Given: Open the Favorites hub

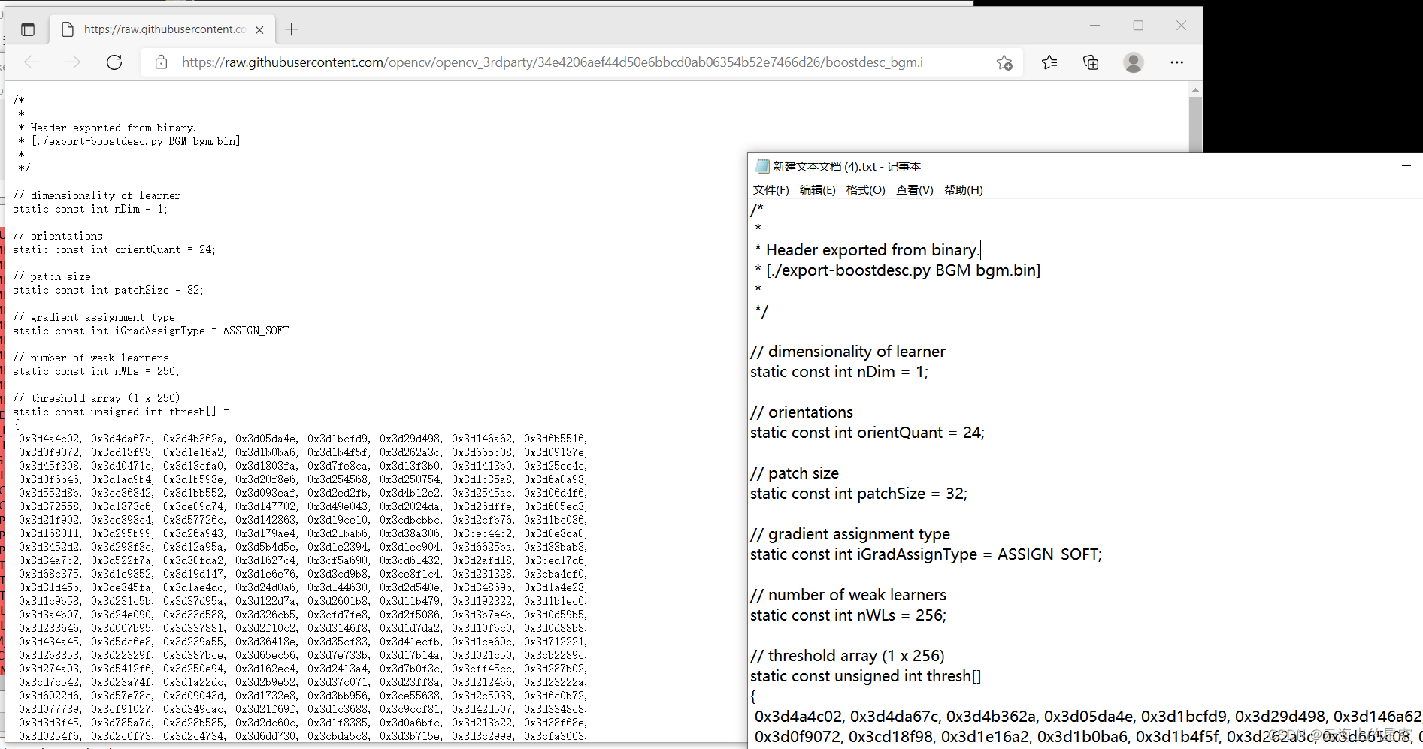Looking at the screenshot, I should [x=1049, y=62].
